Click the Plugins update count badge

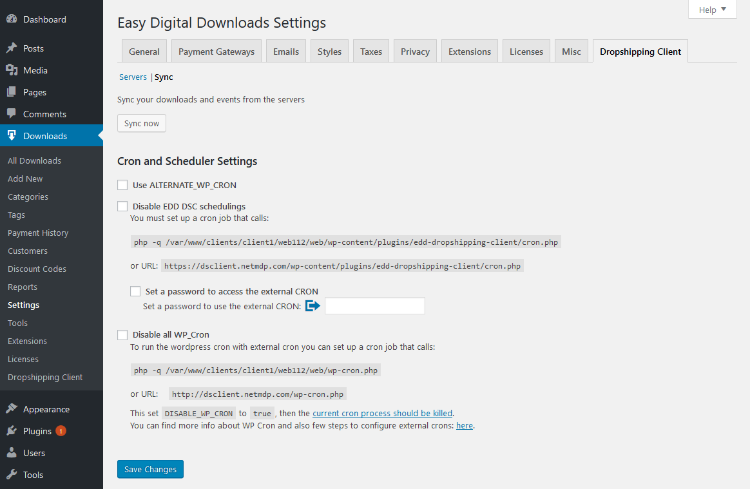click(x=61, y=430)
